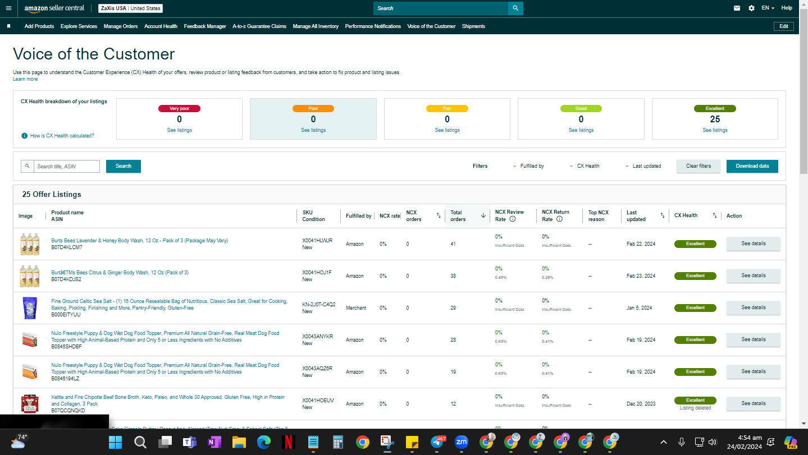808x455 pixels.
Task: Open Zoom from taskbar
Action: tap(462, 442)
